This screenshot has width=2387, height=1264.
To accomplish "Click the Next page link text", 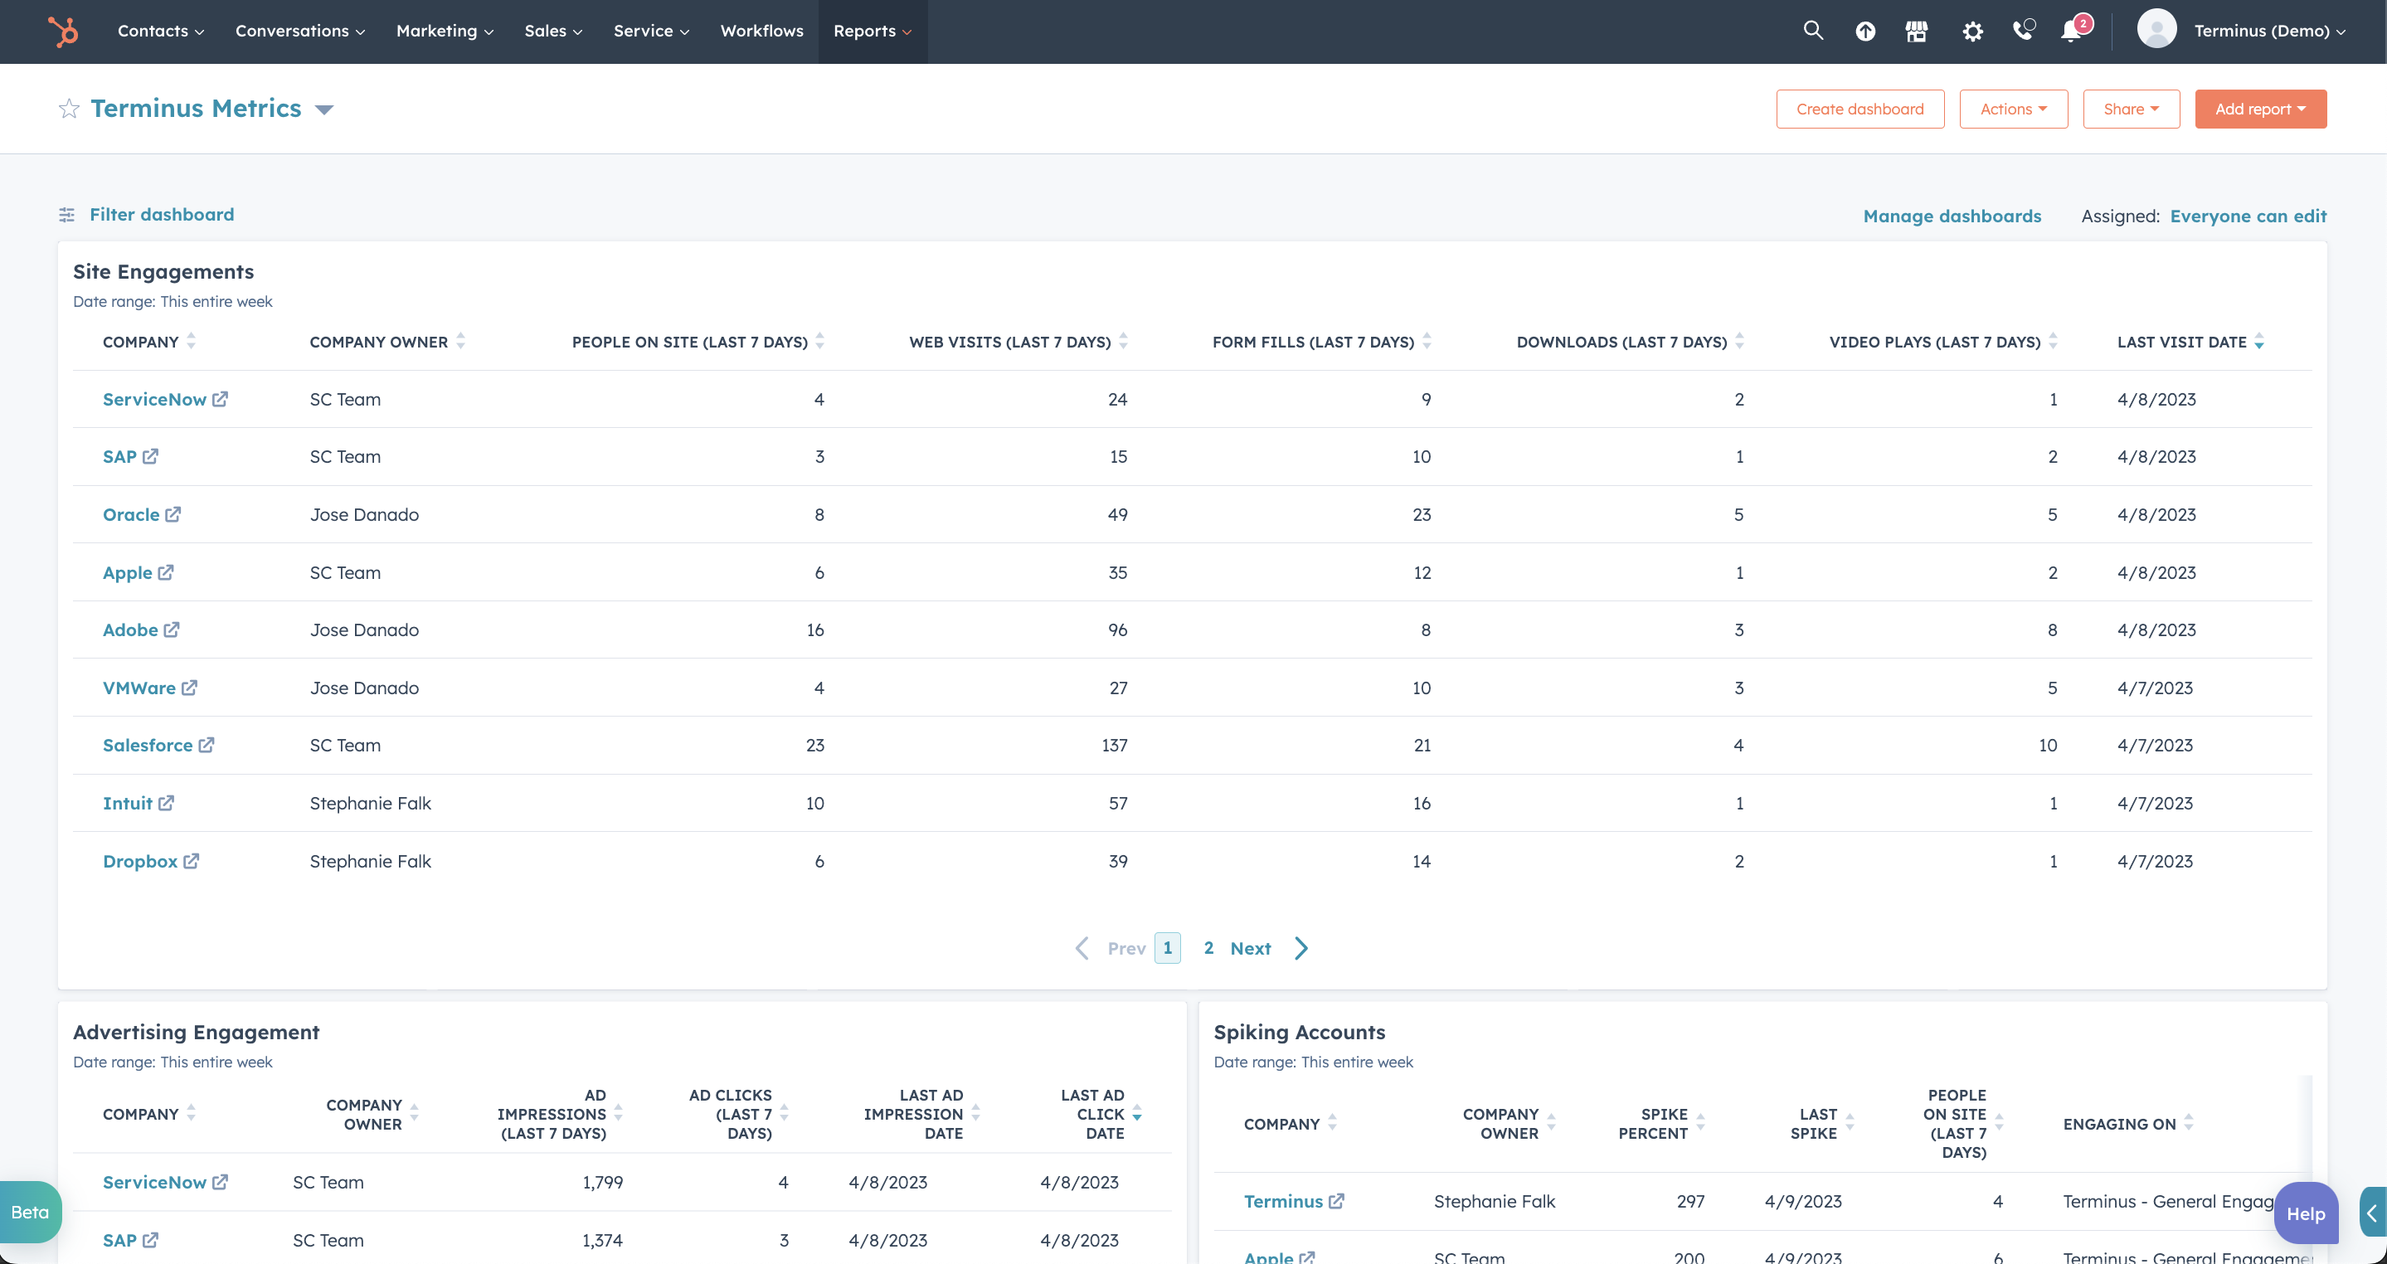I will [x=1250, y=948].
